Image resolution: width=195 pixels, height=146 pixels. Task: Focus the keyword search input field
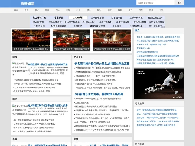[x=155, y=3]
